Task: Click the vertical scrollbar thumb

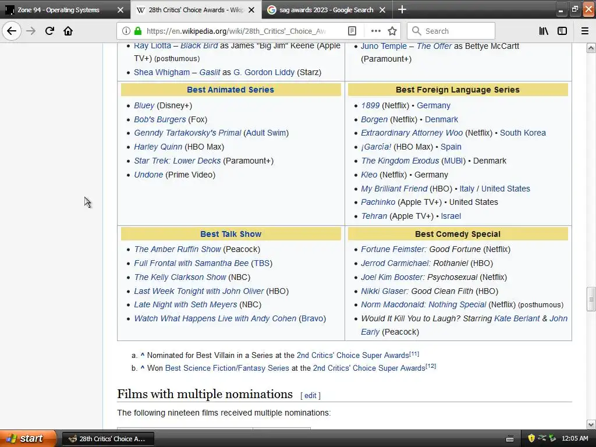Action: point(591,299)
